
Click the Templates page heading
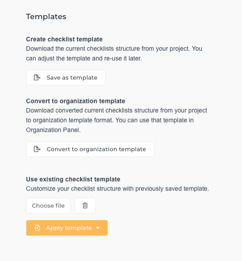tap(46, 16)
